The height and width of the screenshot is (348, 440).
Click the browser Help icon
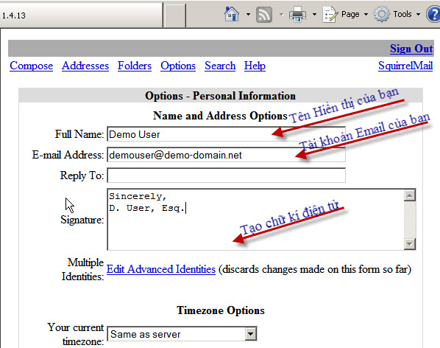[433, 14]
